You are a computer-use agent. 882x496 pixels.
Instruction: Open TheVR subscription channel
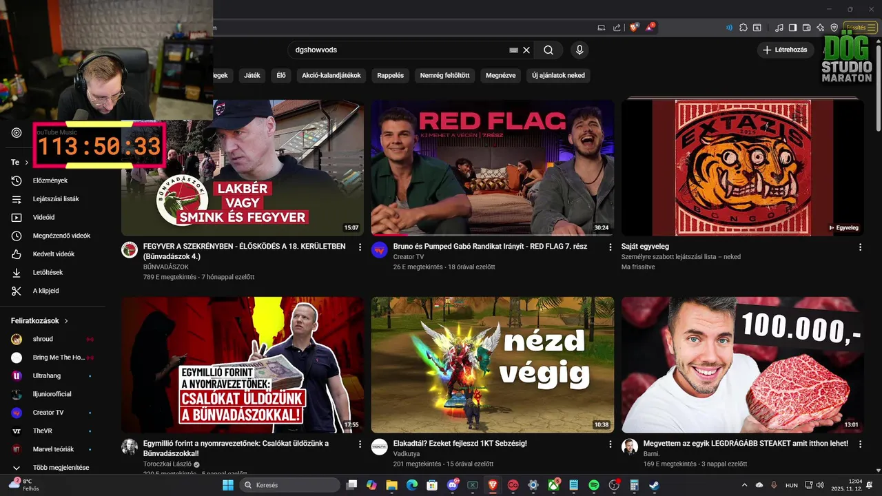(52, 431)
